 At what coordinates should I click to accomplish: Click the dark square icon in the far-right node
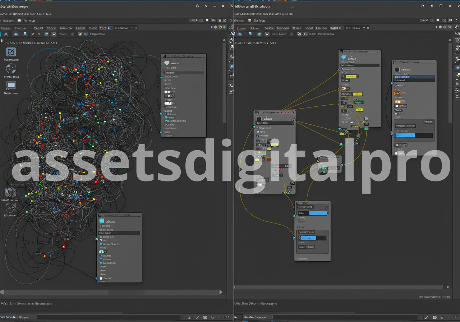[397, 69]
